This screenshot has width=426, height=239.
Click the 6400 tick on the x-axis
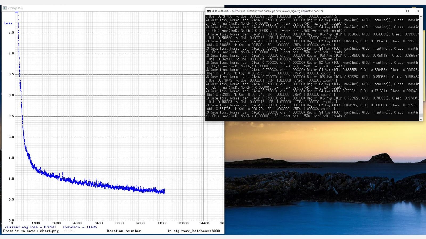98,223
